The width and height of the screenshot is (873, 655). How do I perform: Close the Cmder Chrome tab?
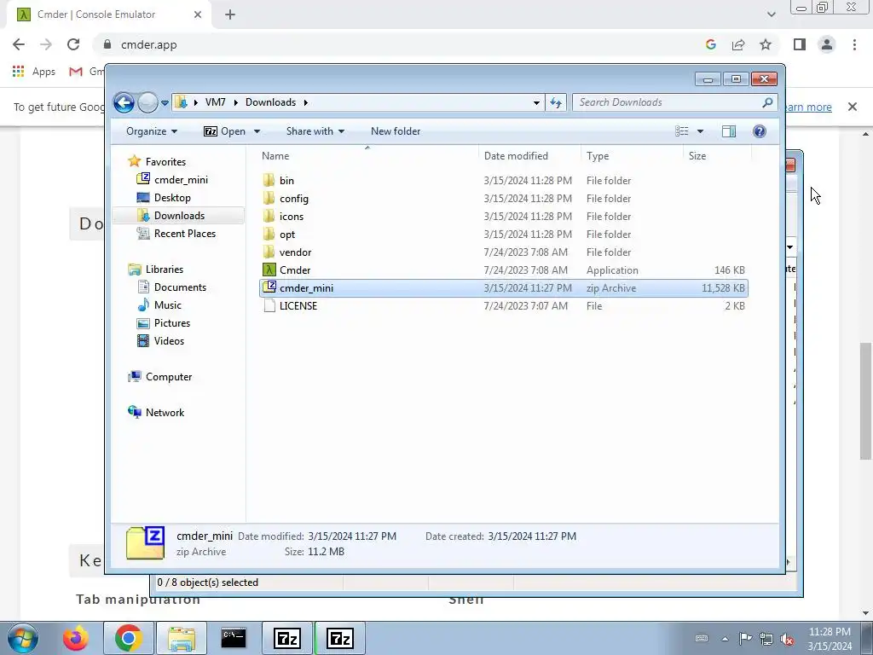pos(198,14)
